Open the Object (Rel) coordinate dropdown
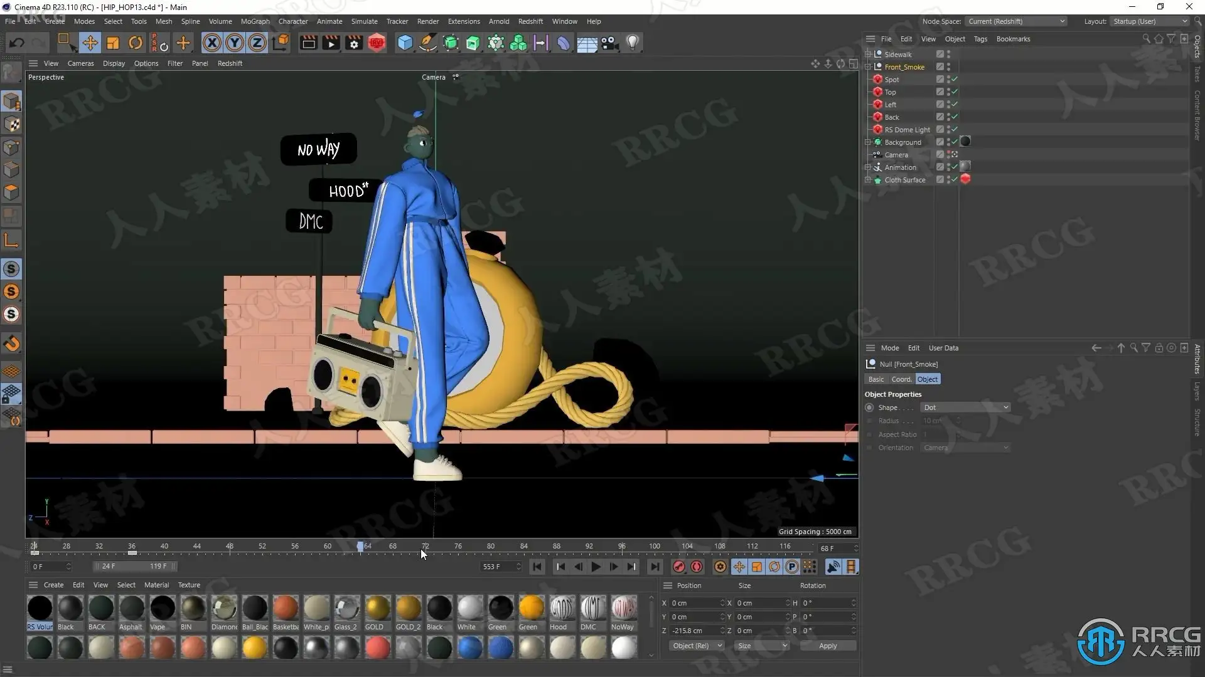1205x677 pixels. coord(696,646)
